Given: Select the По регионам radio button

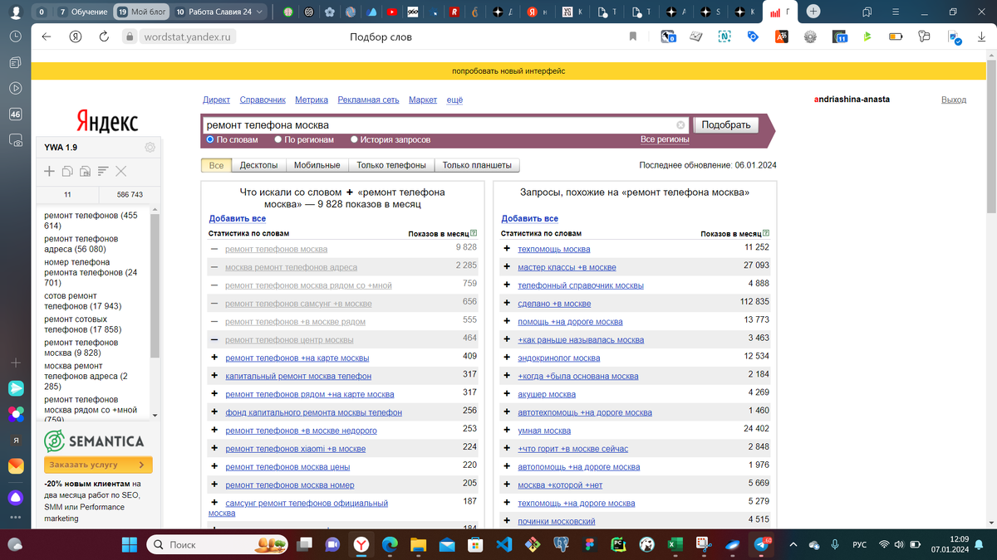Looking at the screenshot, I should pos(278,140).
